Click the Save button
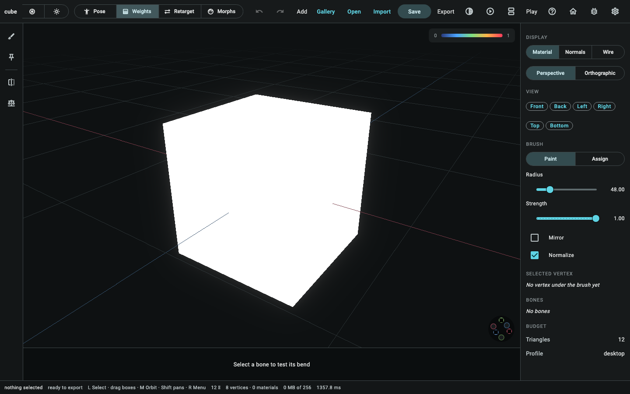630x394 pixels. pos(414,11)
